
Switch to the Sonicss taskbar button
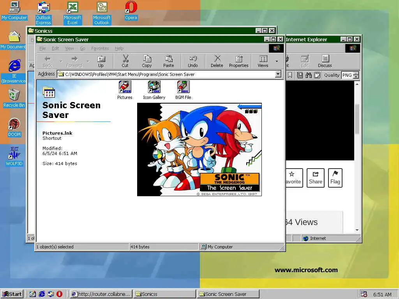165,294
